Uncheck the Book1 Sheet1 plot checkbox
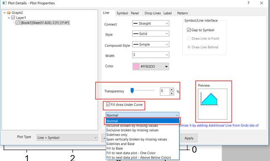The image size is (270, 161). 17,22
